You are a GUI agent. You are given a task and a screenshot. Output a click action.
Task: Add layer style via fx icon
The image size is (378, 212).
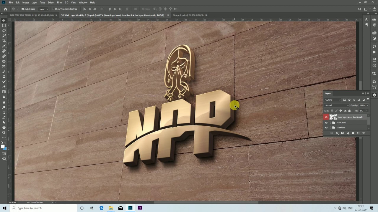[337, 133]
